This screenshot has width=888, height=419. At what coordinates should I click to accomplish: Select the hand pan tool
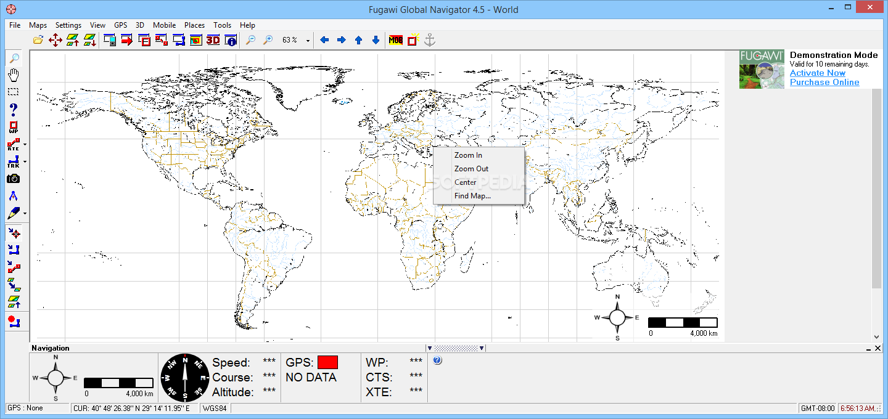pos(14,75)
